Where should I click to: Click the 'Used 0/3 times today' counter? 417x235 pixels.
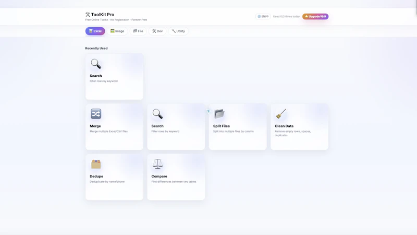[x=286, y=17]
